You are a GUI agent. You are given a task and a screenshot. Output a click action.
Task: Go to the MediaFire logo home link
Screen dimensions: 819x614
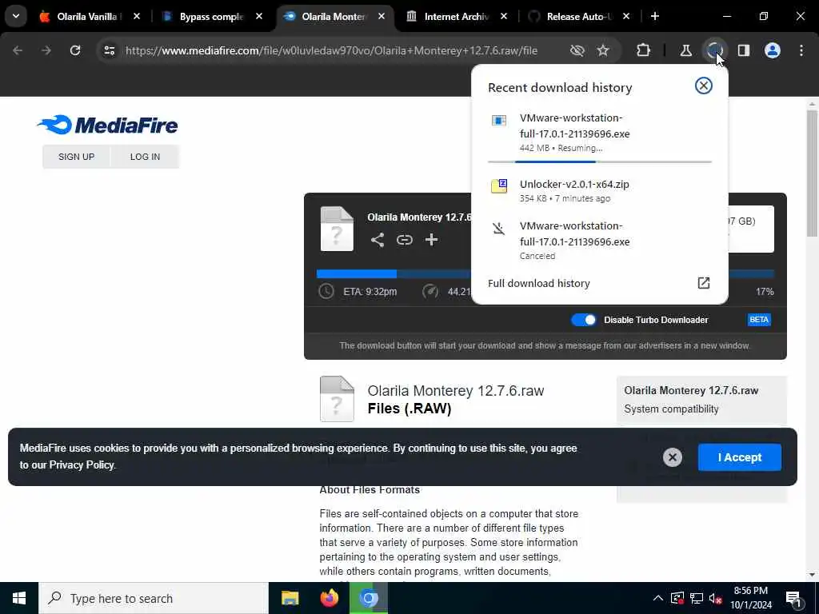tap(108, 125)
